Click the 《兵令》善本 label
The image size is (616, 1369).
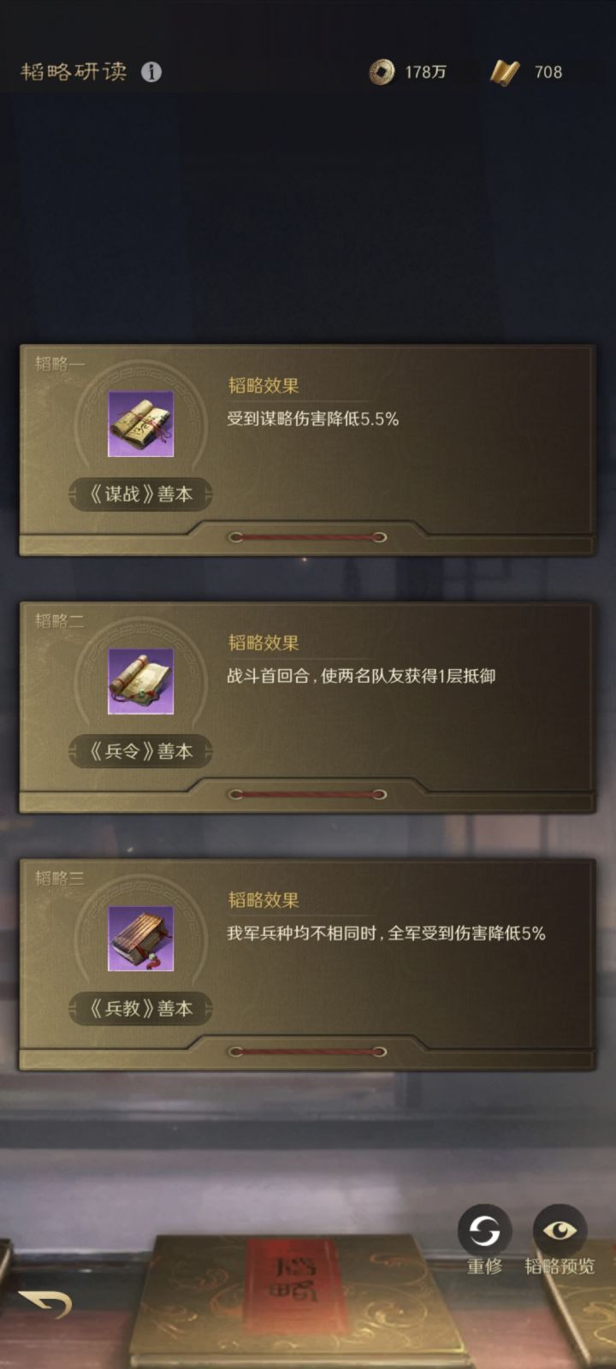click(x=140, y=751)
